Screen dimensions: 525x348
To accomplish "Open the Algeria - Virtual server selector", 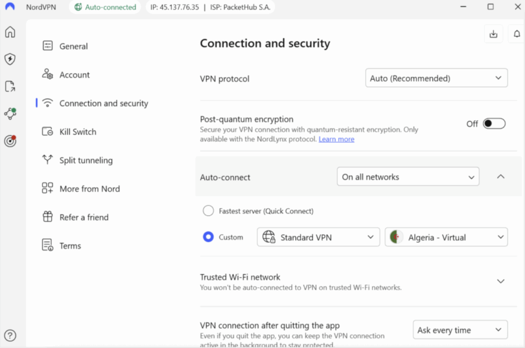I will [446, 237].
